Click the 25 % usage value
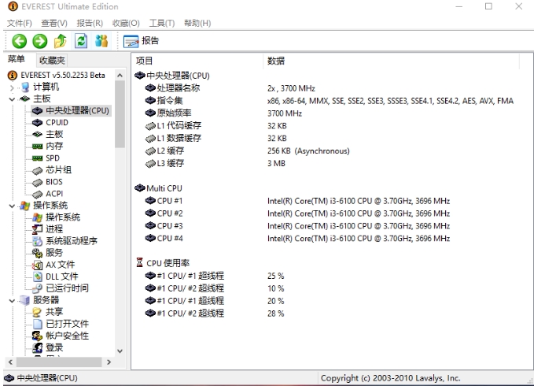Viewport: 534px width, 386px height. 275,276
